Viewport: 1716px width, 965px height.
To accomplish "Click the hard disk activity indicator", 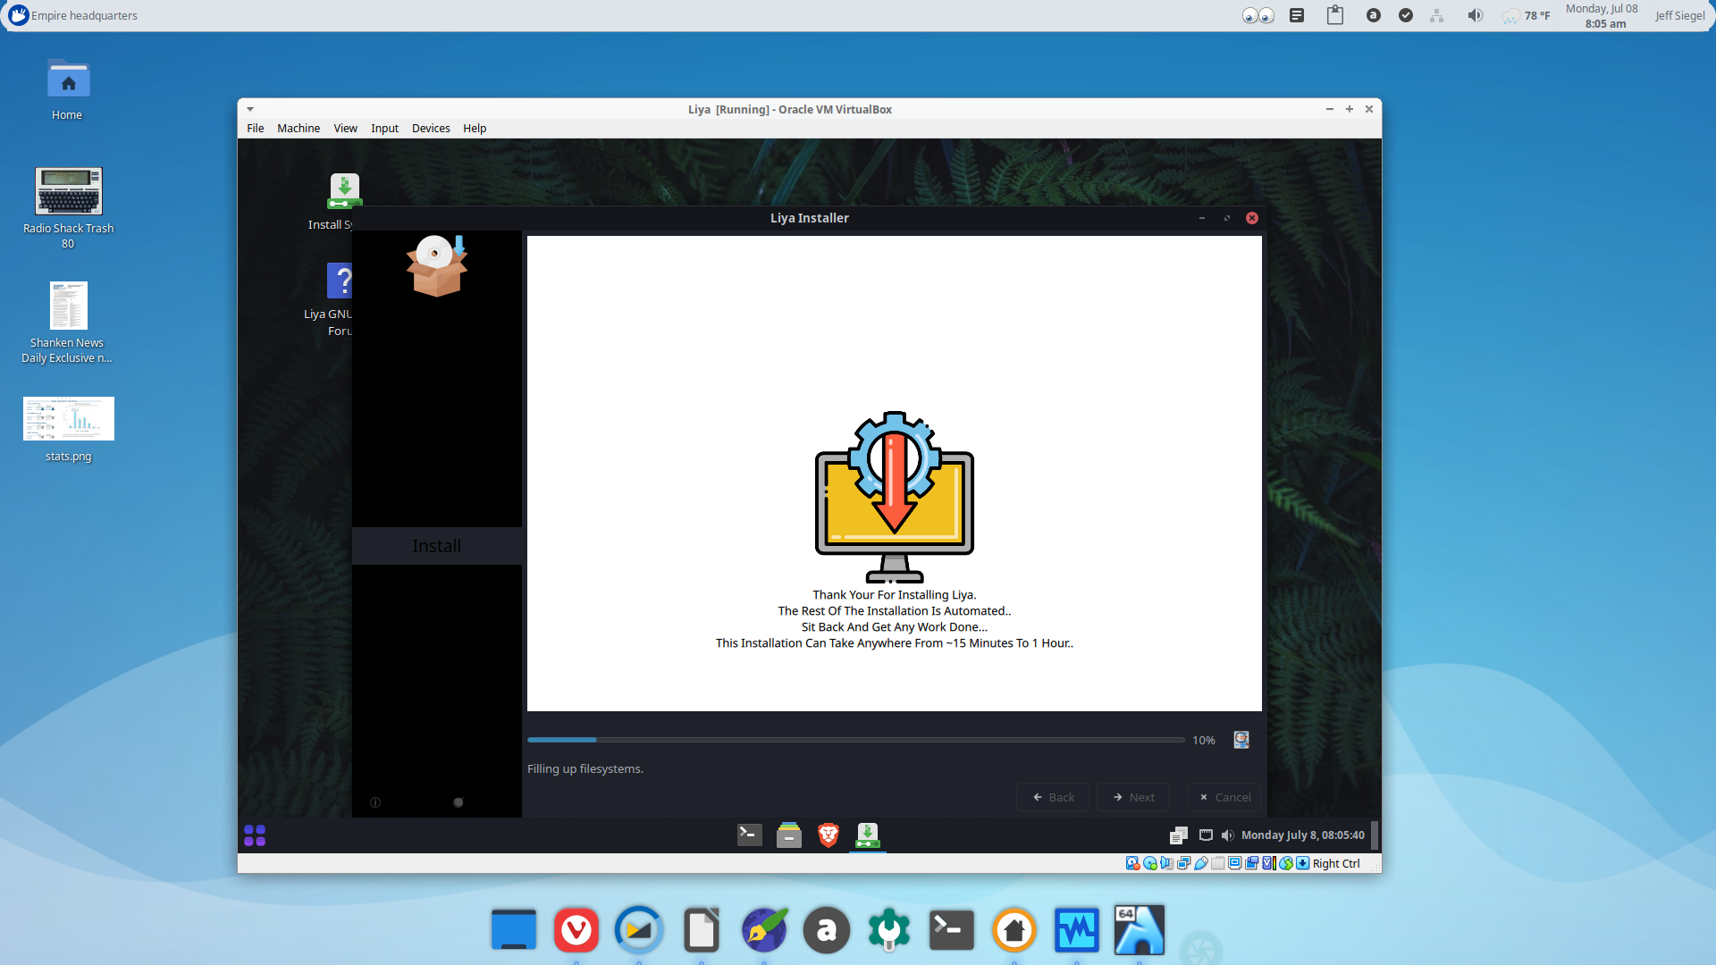I will coord(1133,863).
